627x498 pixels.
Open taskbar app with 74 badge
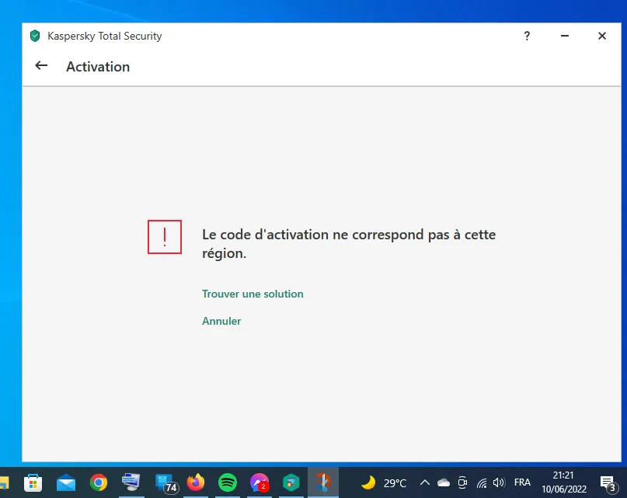[166, 483]
